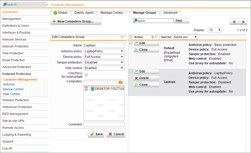Open Remote Access menu

[x=13, y=127]
